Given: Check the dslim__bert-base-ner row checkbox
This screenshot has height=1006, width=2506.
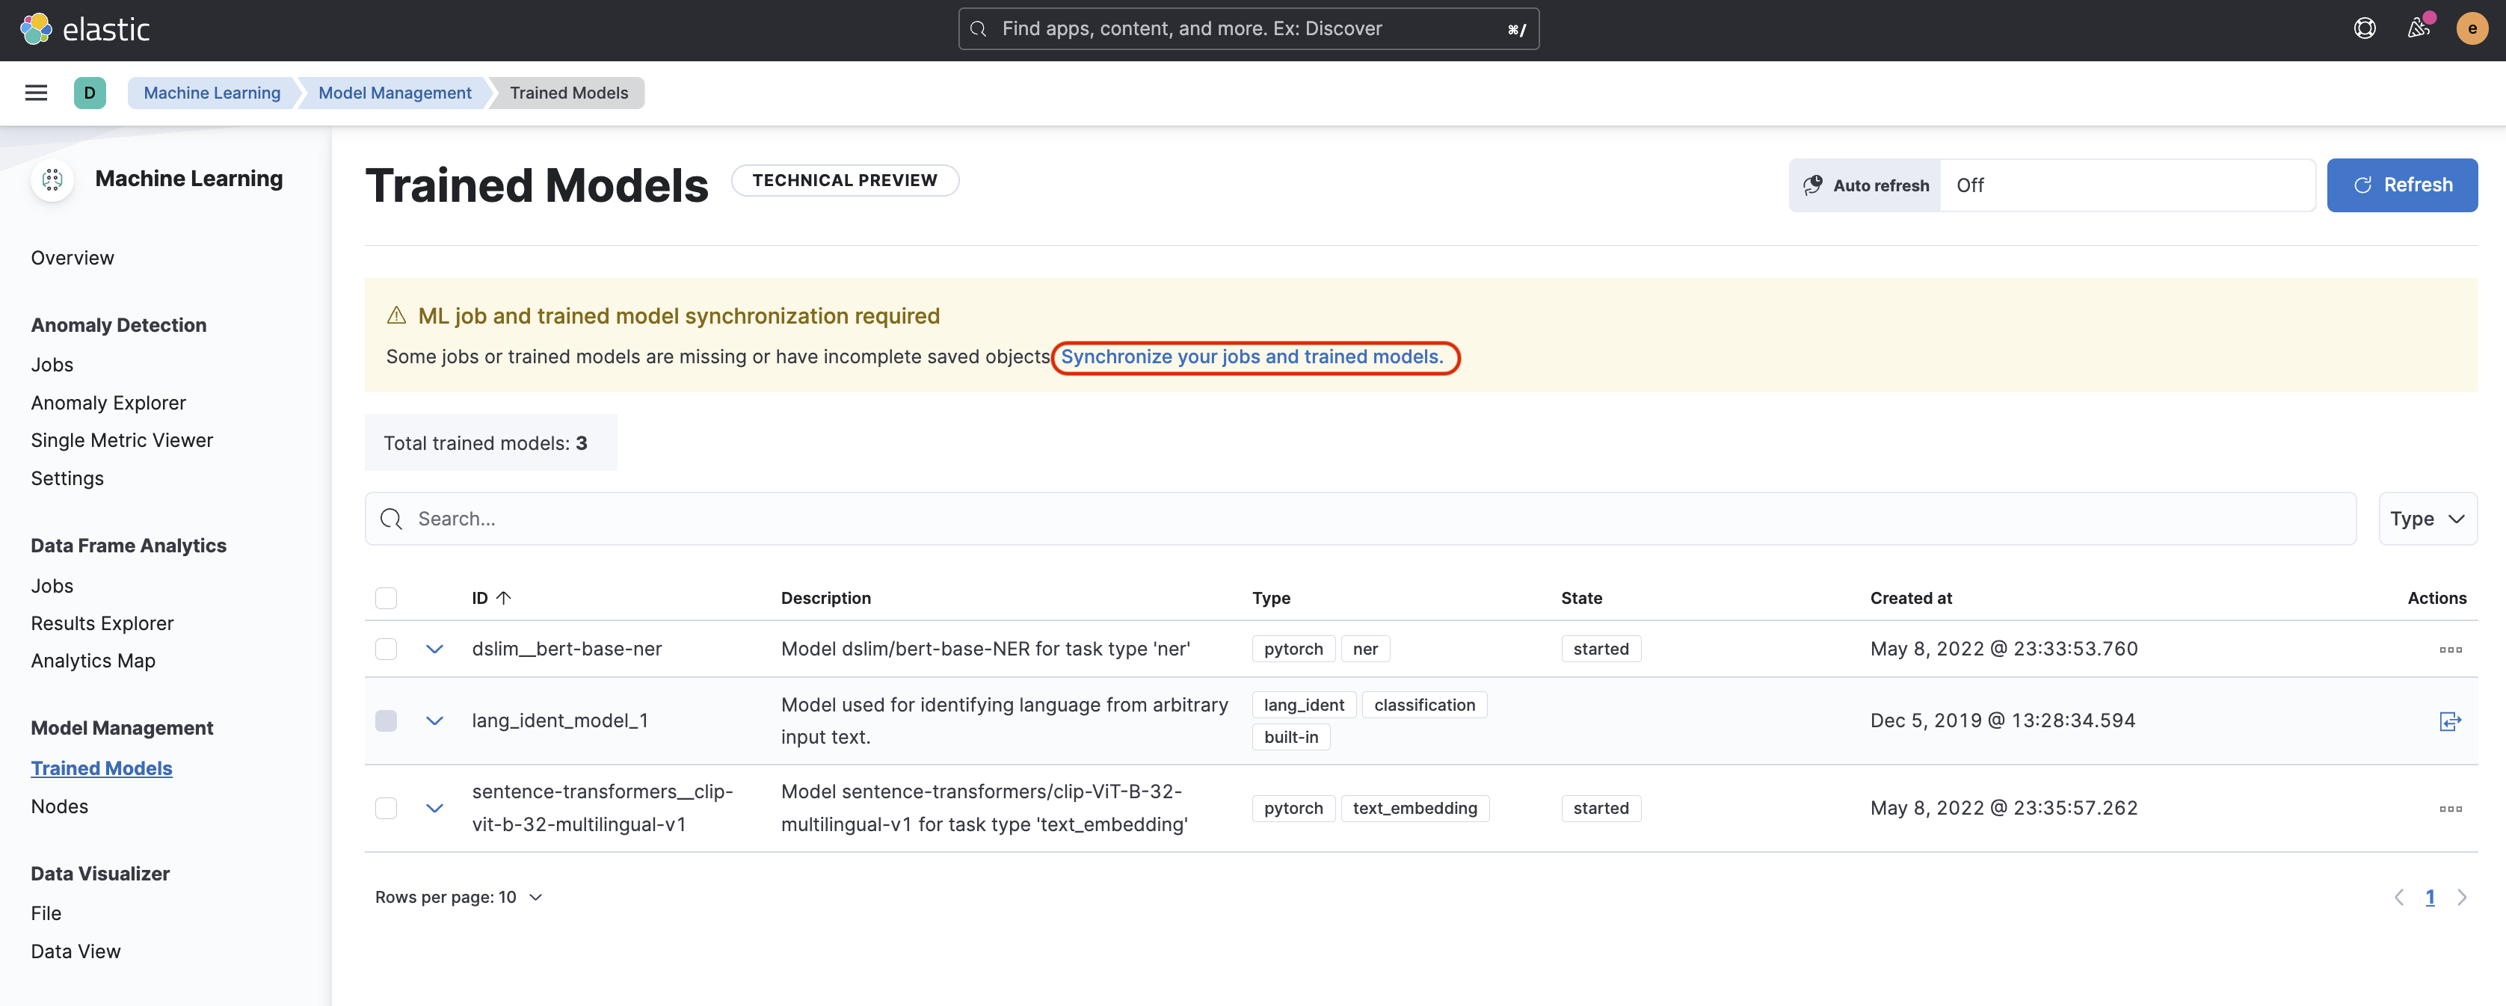Looking at the screenshot, I should click(387, 649).
